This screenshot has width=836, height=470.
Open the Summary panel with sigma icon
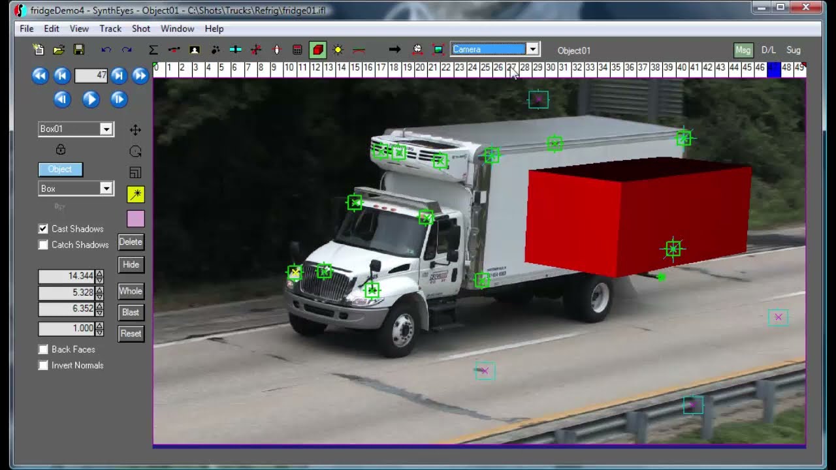[x=153, y=50]
